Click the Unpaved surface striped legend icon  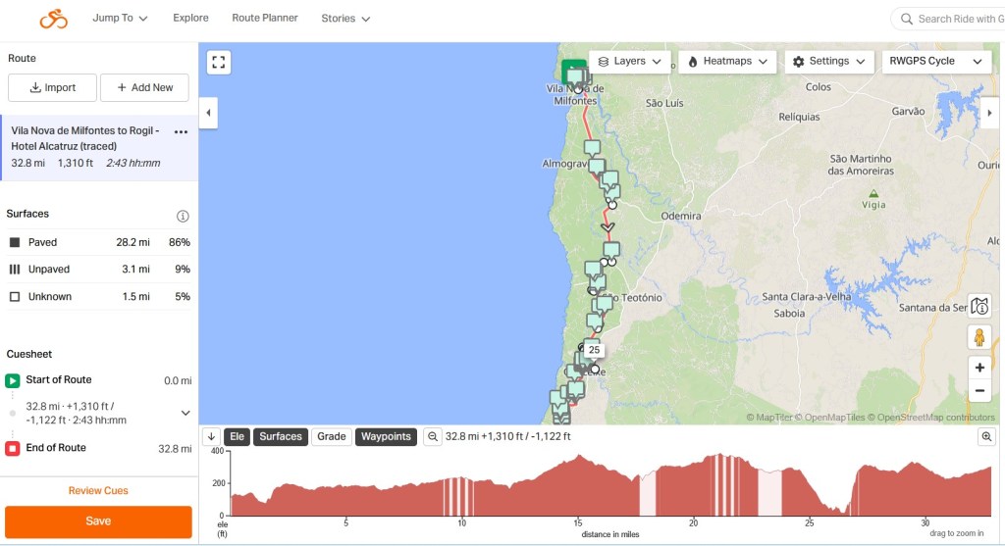(x=15, y=269)
